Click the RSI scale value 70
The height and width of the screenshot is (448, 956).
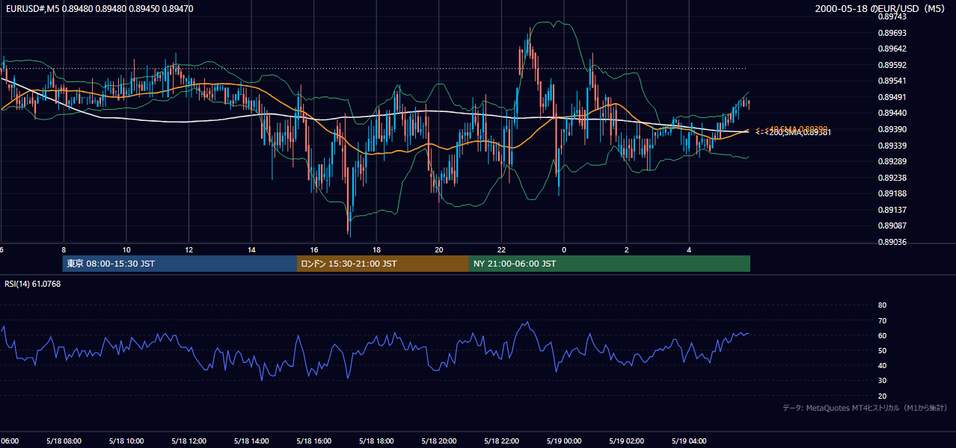pos(882,320)
